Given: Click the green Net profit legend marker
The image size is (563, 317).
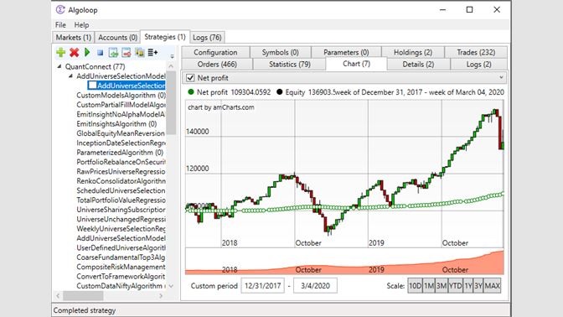Looking at the screenshot, I should (191, 92).
